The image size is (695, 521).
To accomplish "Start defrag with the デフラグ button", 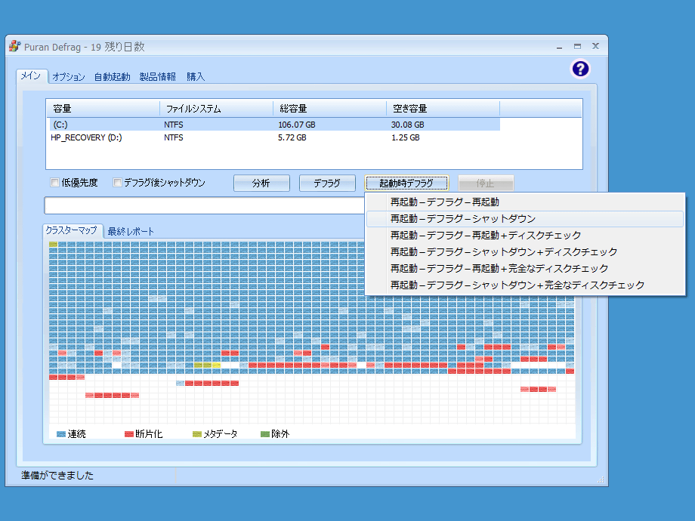I will tap(327, 183).
